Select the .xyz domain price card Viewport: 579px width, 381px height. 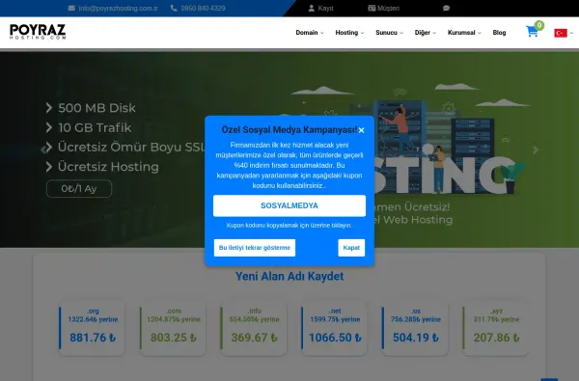(496, 328)
